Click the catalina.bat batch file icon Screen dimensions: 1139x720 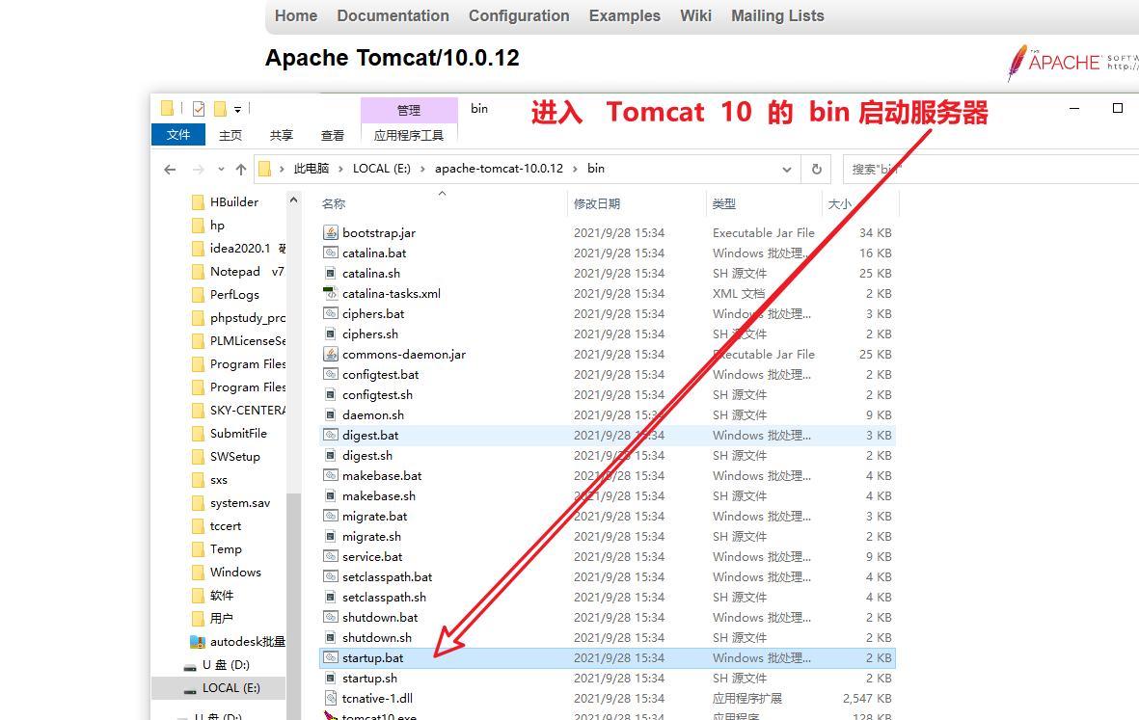tap(331, 253)
